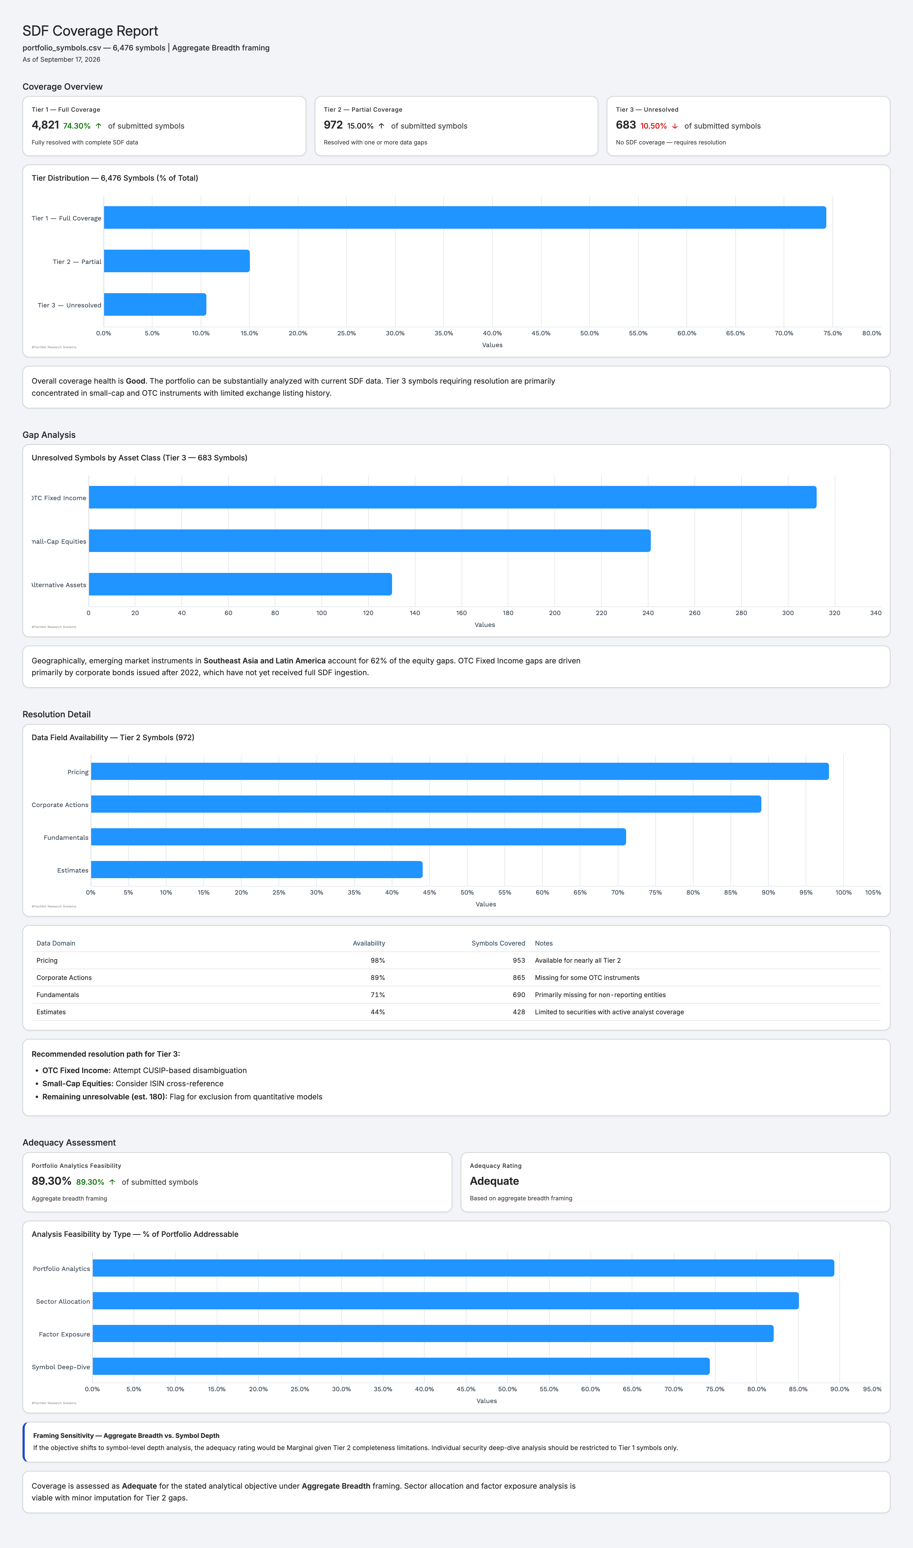Click the 89% availability cell
Image resolution: width=913 pixels, height=1548 pixels.
(378, 978)
